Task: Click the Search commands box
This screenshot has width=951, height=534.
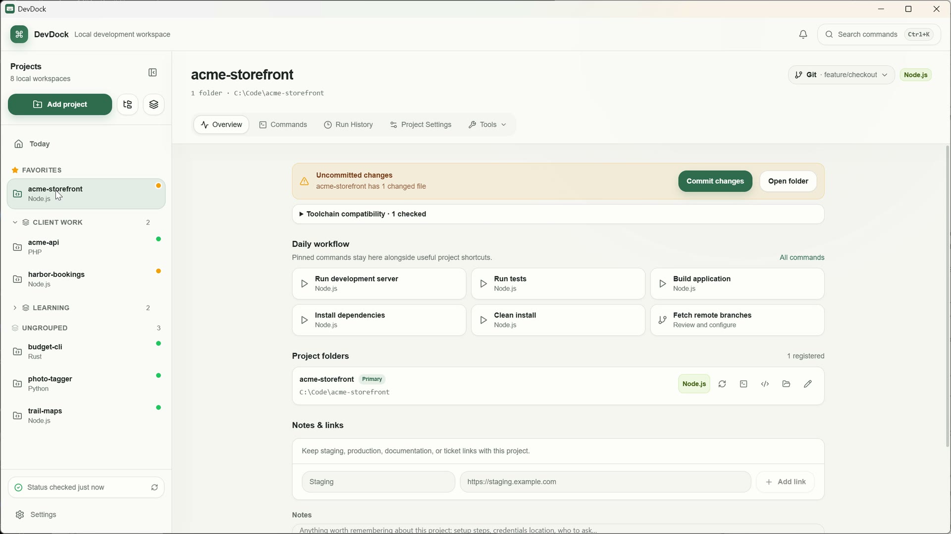Action: coord(879,34)
